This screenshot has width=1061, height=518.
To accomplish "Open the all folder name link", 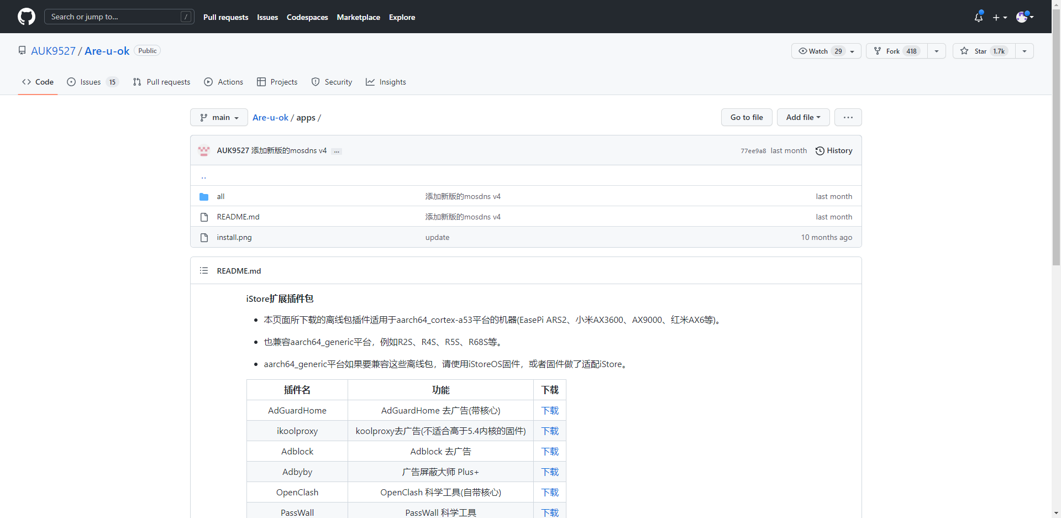I will (x=220, y=196).
